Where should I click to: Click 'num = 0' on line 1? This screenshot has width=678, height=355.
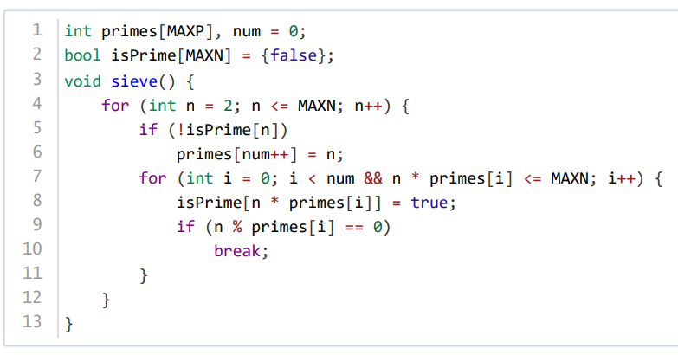(265, 31)
